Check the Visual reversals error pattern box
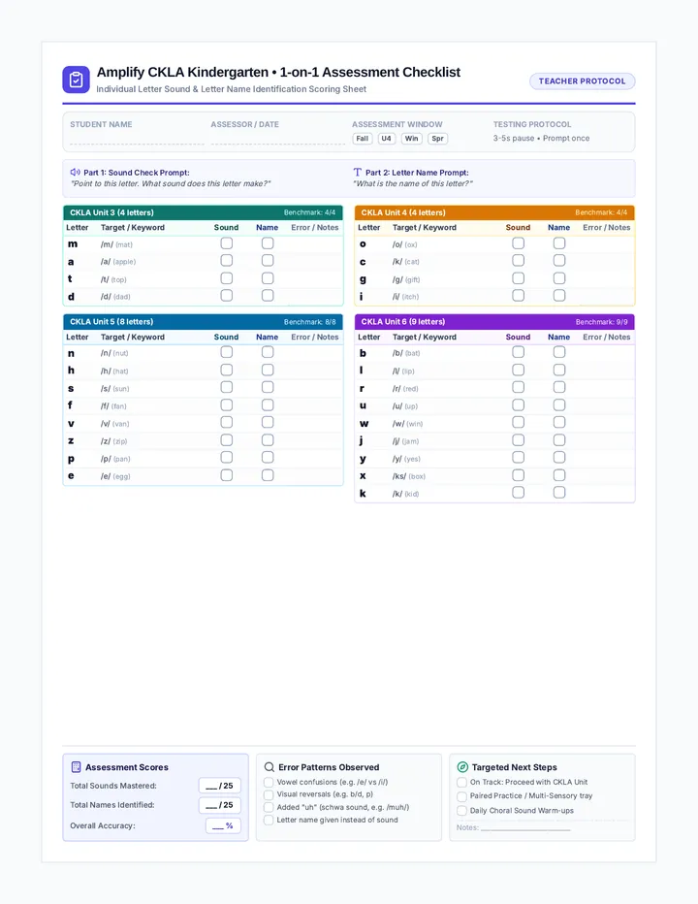 269,794
